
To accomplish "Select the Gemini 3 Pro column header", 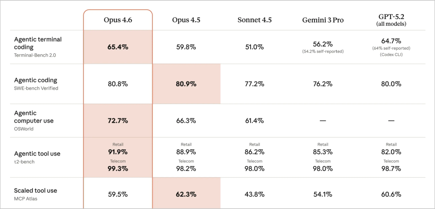I will (x=323, y=20).
